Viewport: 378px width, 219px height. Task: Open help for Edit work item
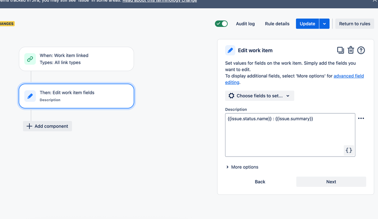click(361, 50)
